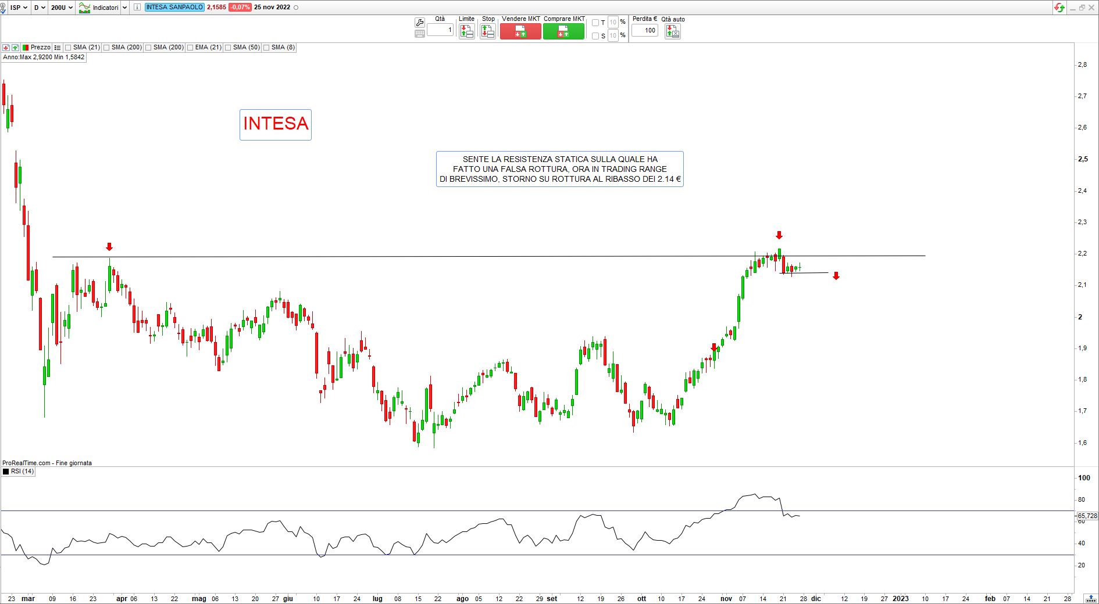Click the Qtà auto quantity icon
Screen dimensions: 1099x604
673,31
